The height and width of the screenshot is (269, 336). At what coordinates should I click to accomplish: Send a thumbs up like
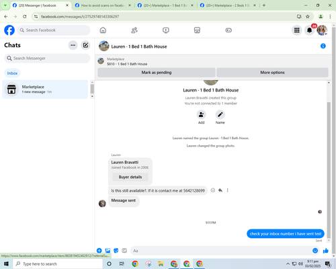[326, 251]
